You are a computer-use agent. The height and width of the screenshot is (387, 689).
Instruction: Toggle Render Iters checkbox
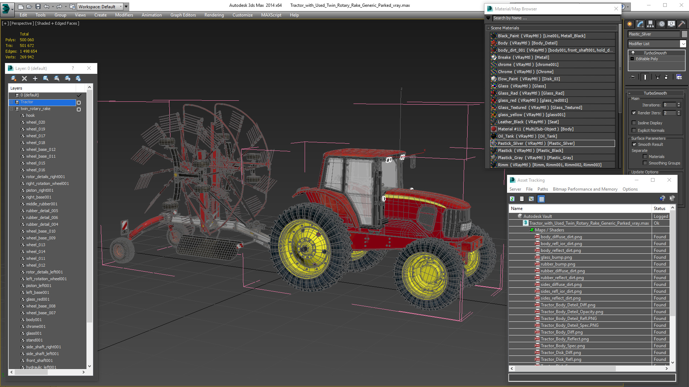tap(634, 113)
